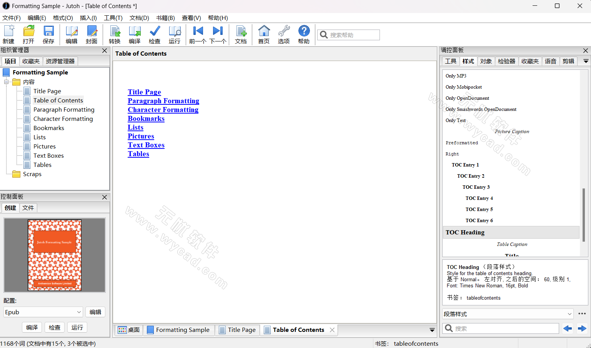
Task: Open the 书籍(B) menu
Action: (x=165, y=18)
